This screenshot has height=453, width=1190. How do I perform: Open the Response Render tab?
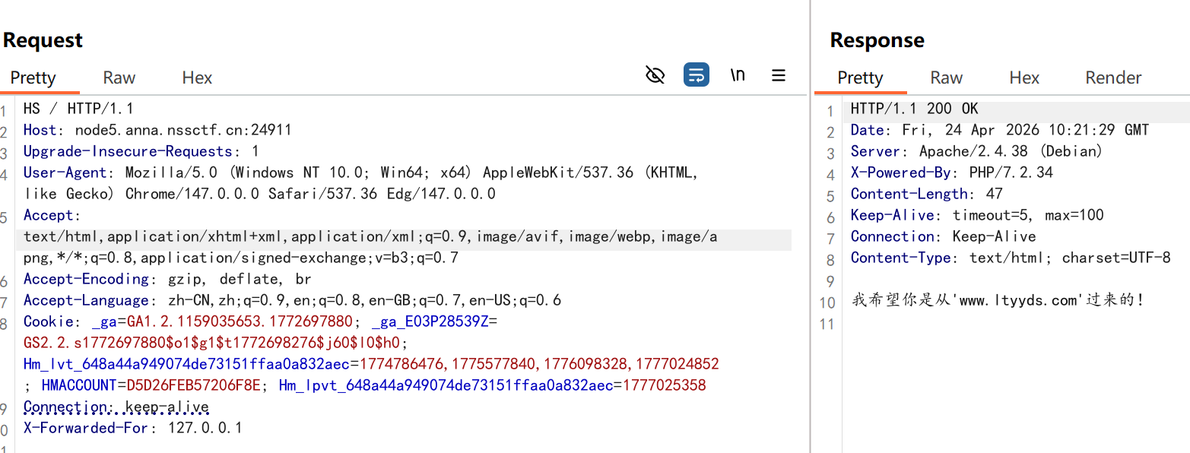[1113, 78]
